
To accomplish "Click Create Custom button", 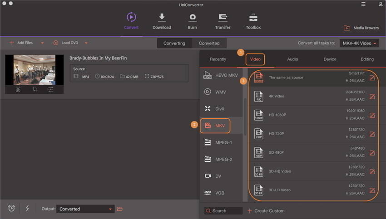I will pos(266,211).
